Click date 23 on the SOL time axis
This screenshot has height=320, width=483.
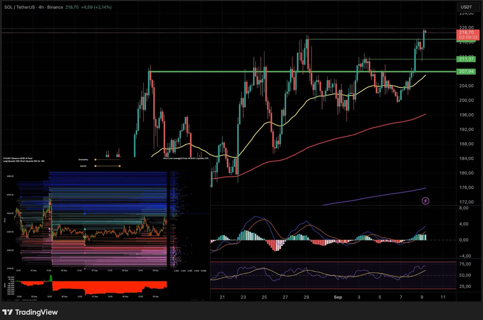pyautogui.click(x=243, y=297)
